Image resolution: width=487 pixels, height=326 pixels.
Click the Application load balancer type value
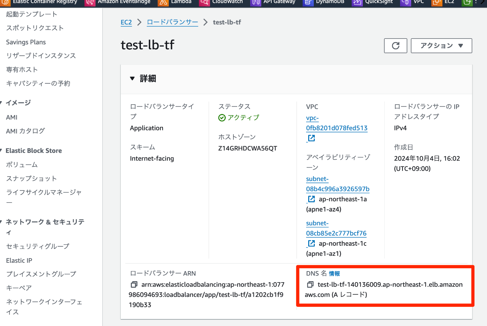point(146,128)
